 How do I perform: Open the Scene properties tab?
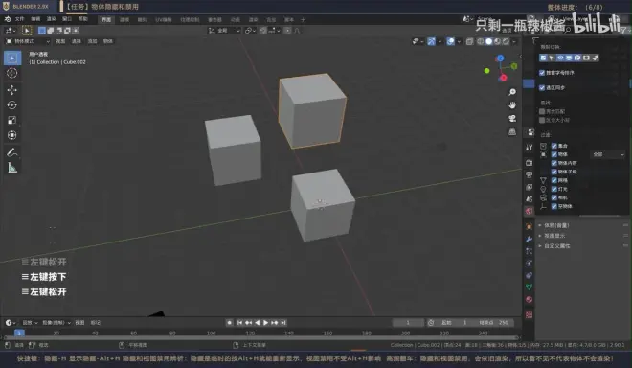click(530, 199)
